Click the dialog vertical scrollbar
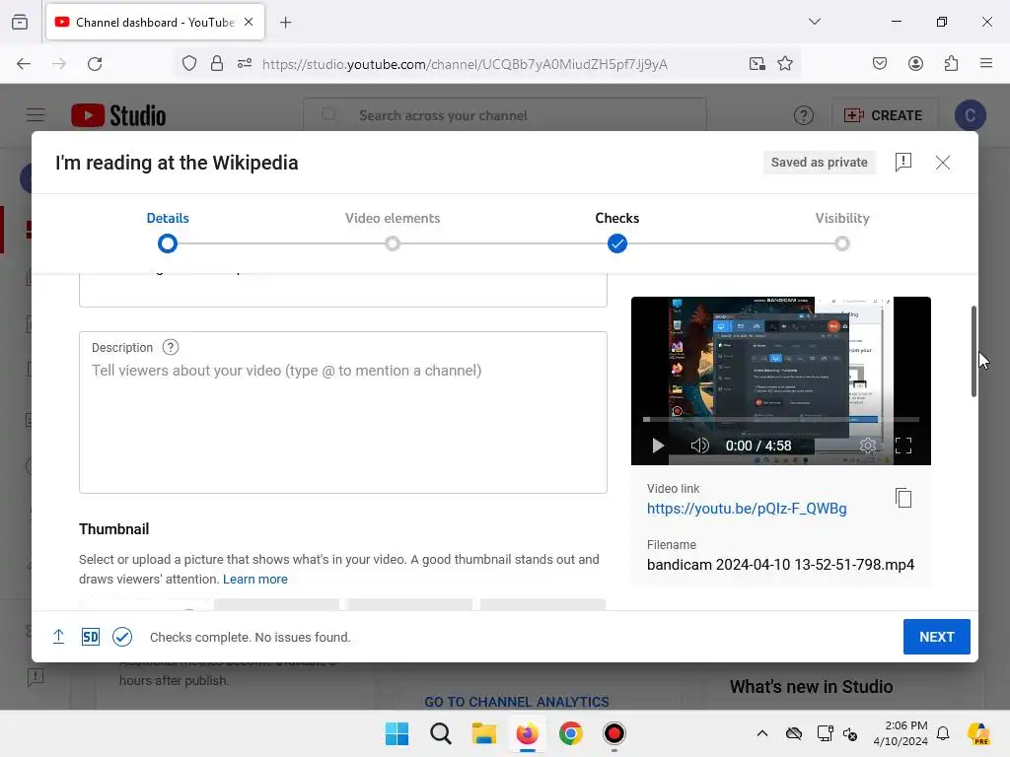This screenshot has width=1010, height=757. [974, 352]
